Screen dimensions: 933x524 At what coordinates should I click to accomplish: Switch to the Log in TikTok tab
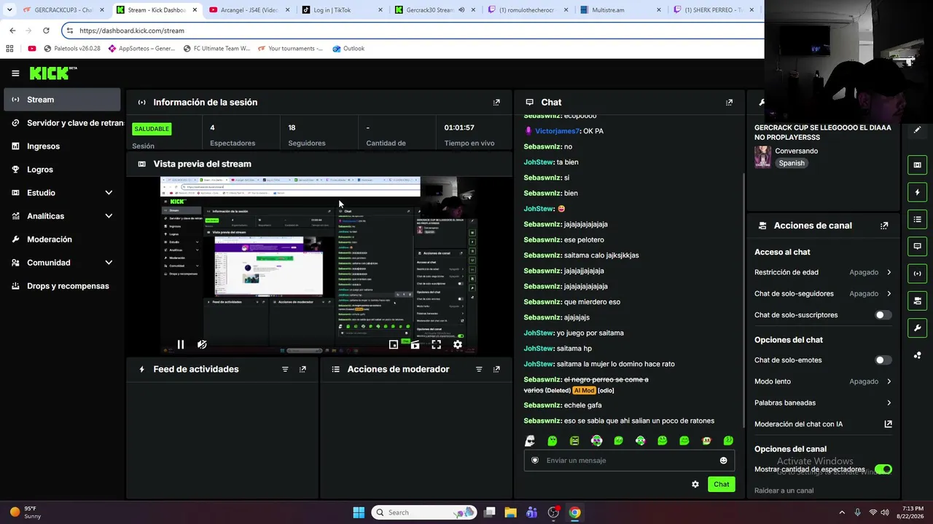click(343, 10)
